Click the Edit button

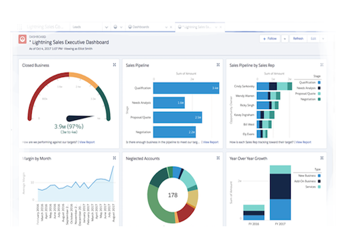click(314, 38)
